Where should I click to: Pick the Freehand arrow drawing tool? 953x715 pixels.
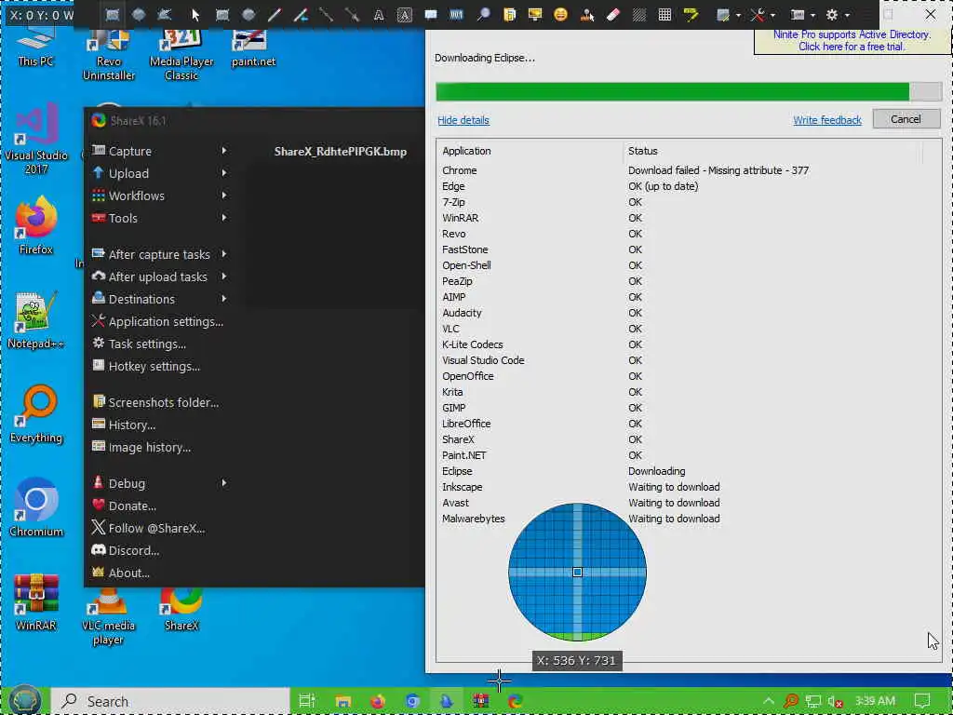[x=301, y=15]
